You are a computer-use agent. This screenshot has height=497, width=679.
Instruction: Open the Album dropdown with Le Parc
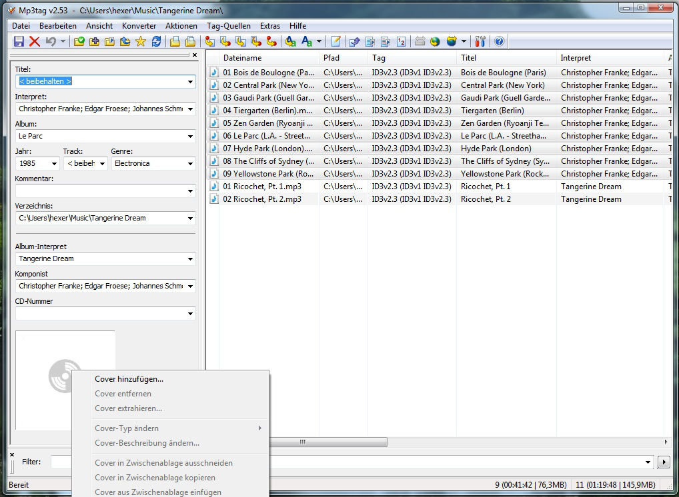tap(190, 136)
